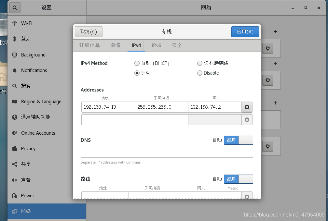The image size is (328, 221).
Task: Click the route 子网掩码 input field
Action: point(152,195)
